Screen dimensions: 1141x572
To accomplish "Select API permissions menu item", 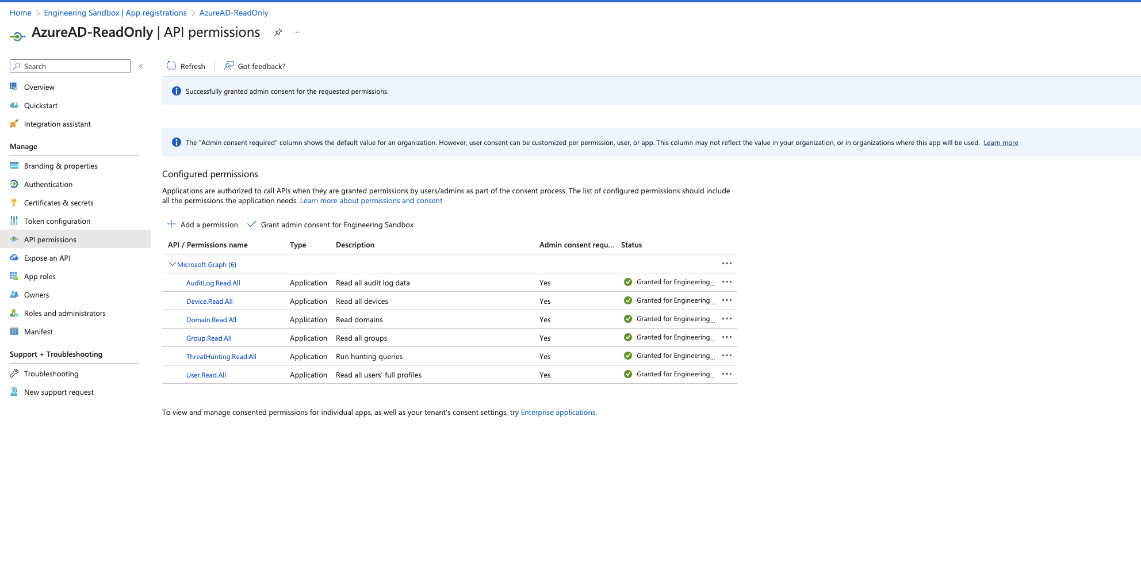I will tap(75, 239).
